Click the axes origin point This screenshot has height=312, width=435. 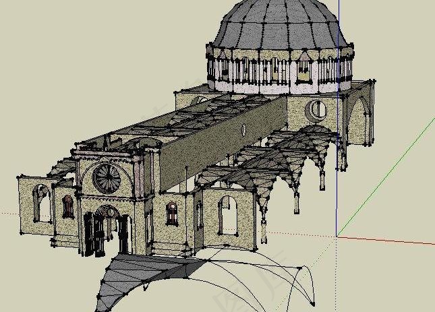click(x=337, y=236)
